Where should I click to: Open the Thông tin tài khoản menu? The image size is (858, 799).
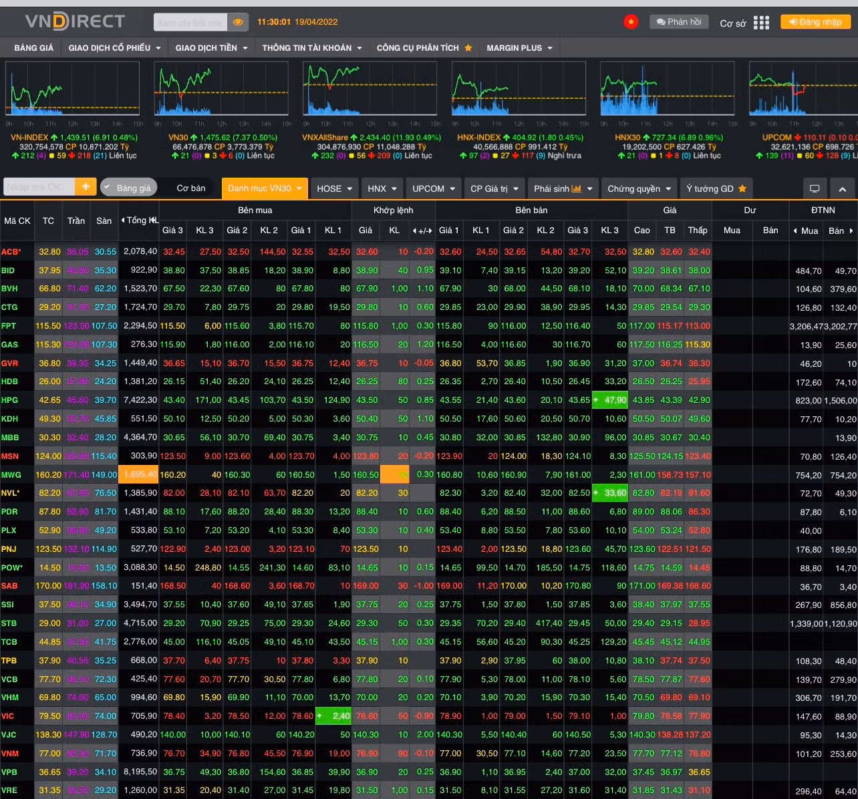coord(312,48)
